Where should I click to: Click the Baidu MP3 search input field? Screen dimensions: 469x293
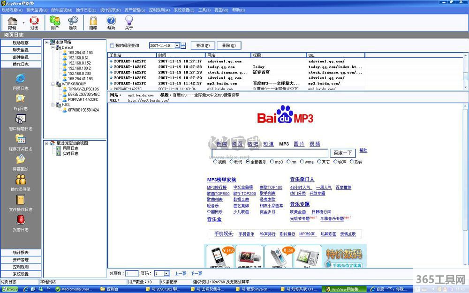click(x=270, y=153)
